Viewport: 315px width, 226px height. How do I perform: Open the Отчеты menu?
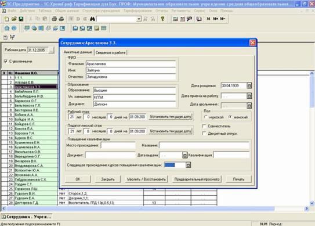161,11
